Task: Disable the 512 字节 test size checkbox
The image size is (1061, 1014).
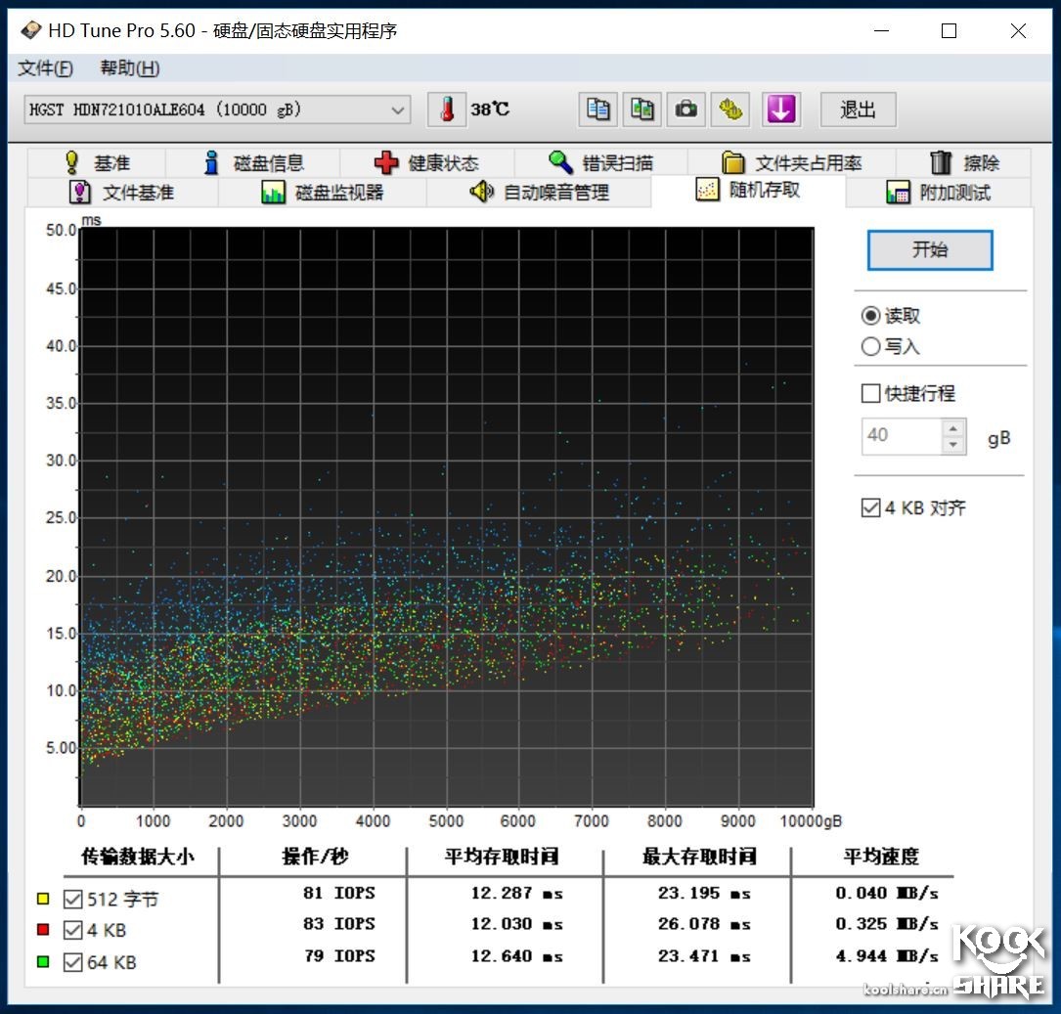Action: pyautogui.click(x=72, y=898)
